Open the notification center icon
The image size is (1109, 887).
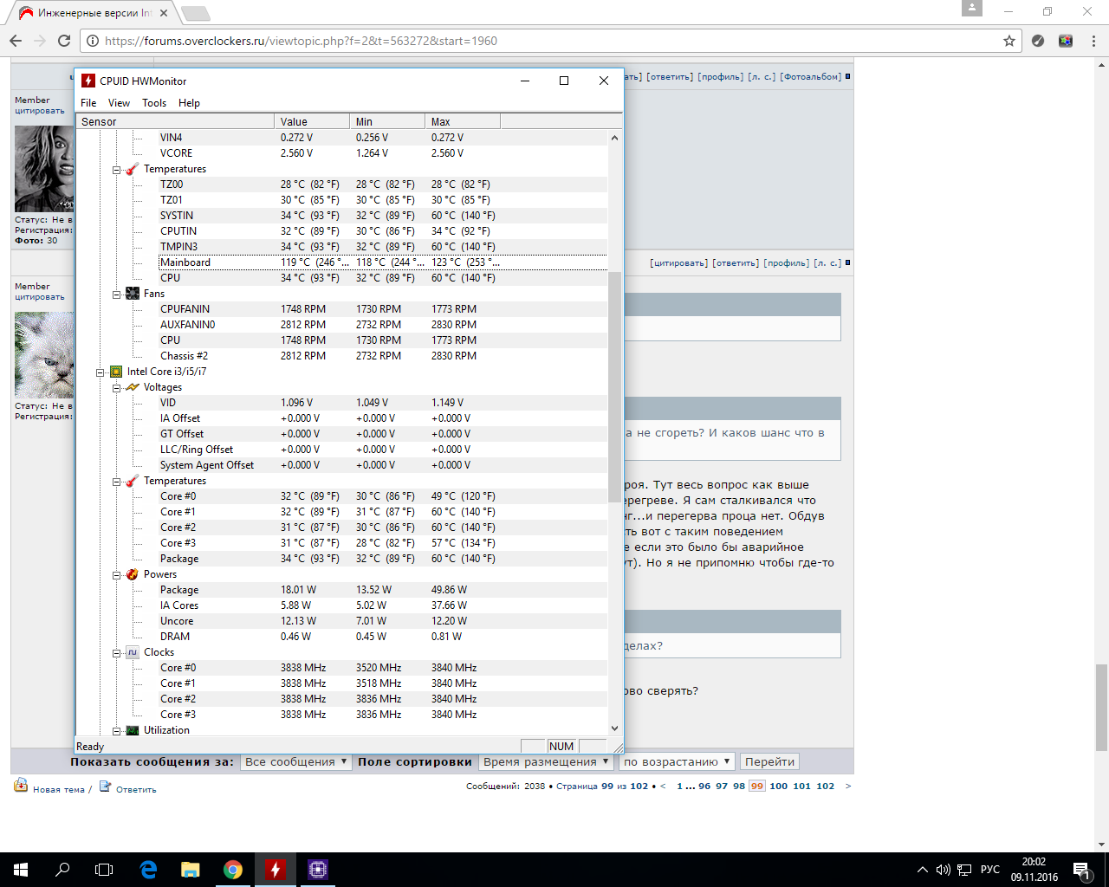coord(1081,870)
